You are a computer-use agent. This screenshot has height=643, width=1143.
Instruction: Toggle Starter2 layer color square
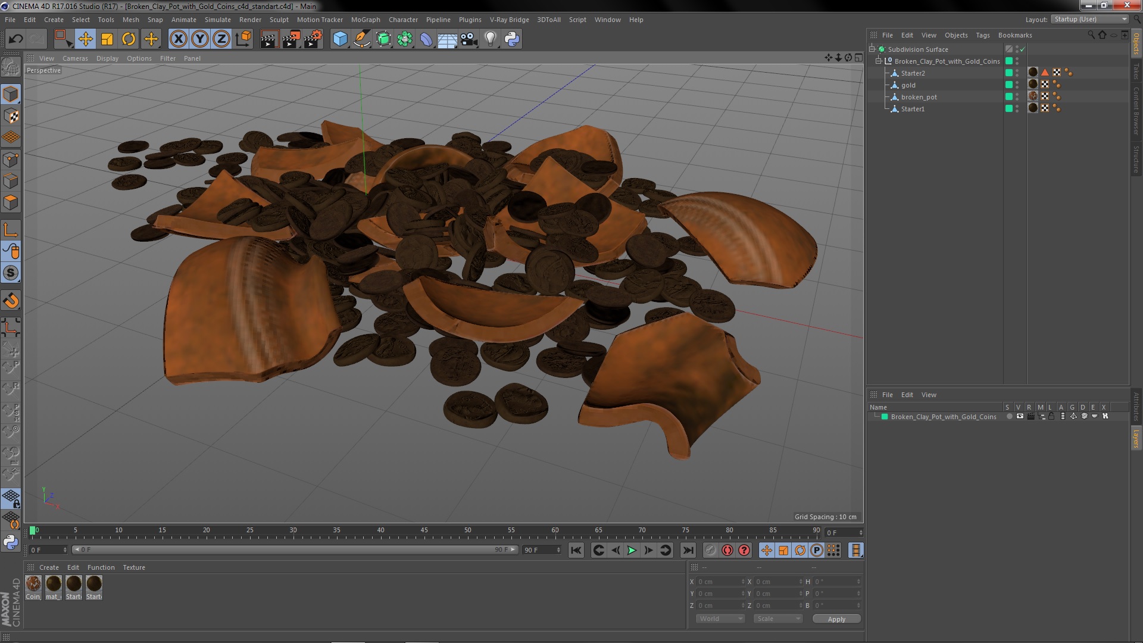point(1009,73)
